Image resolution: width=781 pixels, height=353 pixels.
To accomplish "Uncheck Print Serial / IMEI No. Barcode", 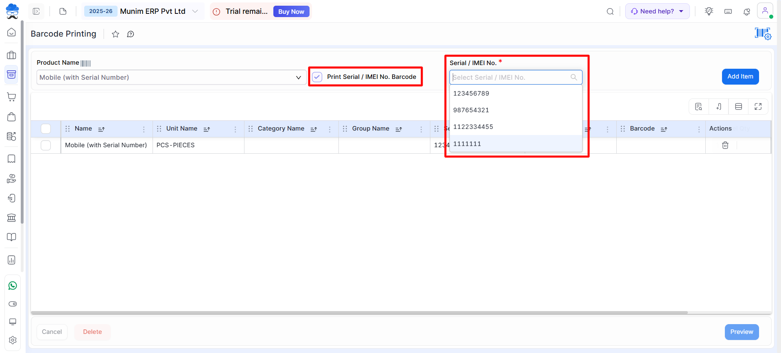I will pos(317,77).
